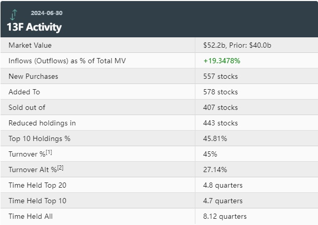Click the Top 10 Holdings % label
The height and width of the screenshot is (225, 318).
pos(39,138)
